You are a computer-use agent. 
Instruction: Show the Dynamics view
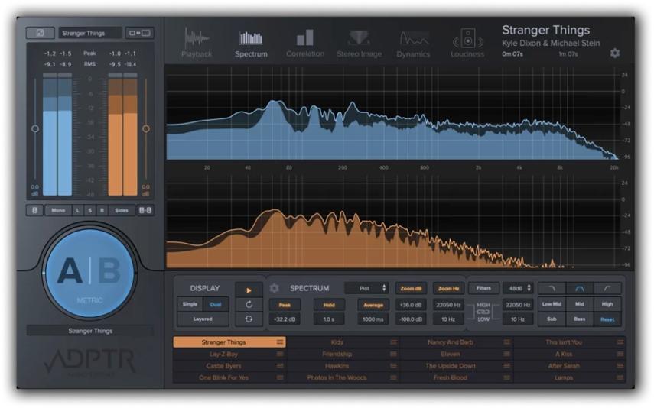point(413,44)
